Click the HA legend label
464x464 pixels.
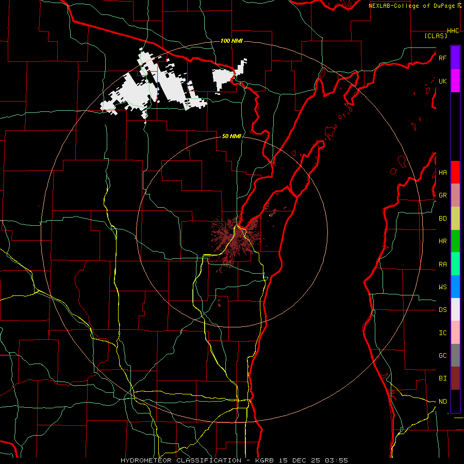click(x=442, y=172)
